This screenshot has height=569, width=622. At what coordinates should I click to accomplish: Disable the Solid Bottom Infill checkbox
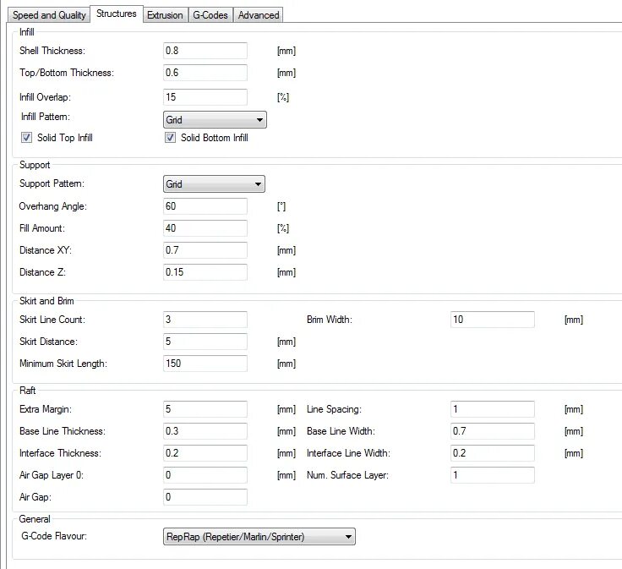(171, 138)
